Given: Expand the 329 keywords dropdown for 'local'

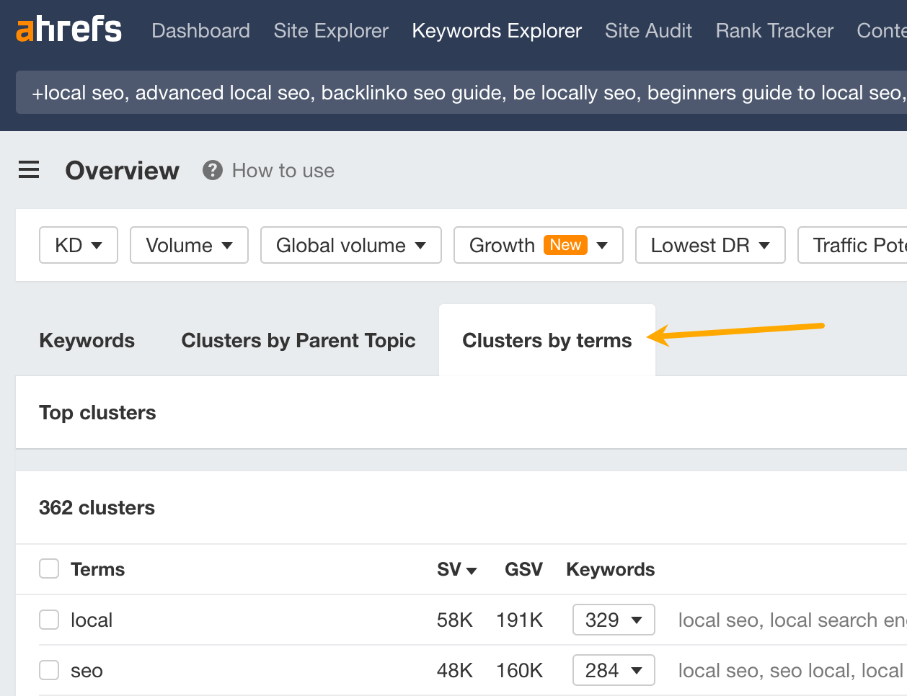Looking at the screenshot, I should pos(614,620).
